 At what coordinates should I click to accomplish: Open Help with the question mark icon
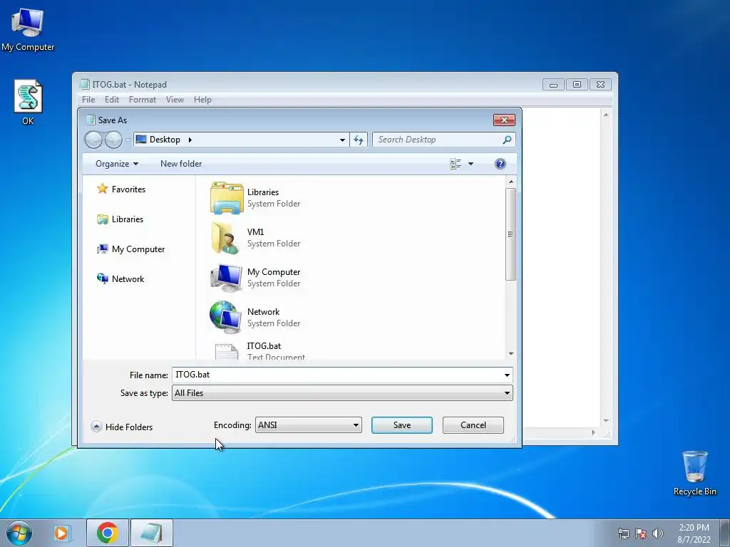[500, 164]
